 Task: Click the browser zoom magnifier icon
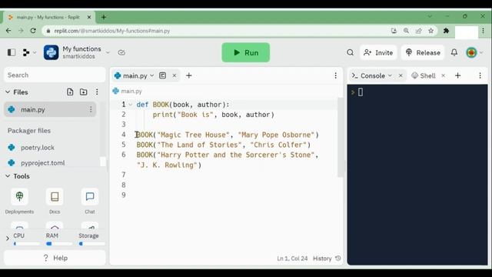406,31
